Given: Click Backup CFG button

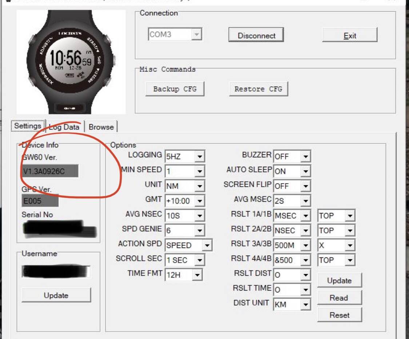Looking at the screenshot, I should [x=175, y=89].
